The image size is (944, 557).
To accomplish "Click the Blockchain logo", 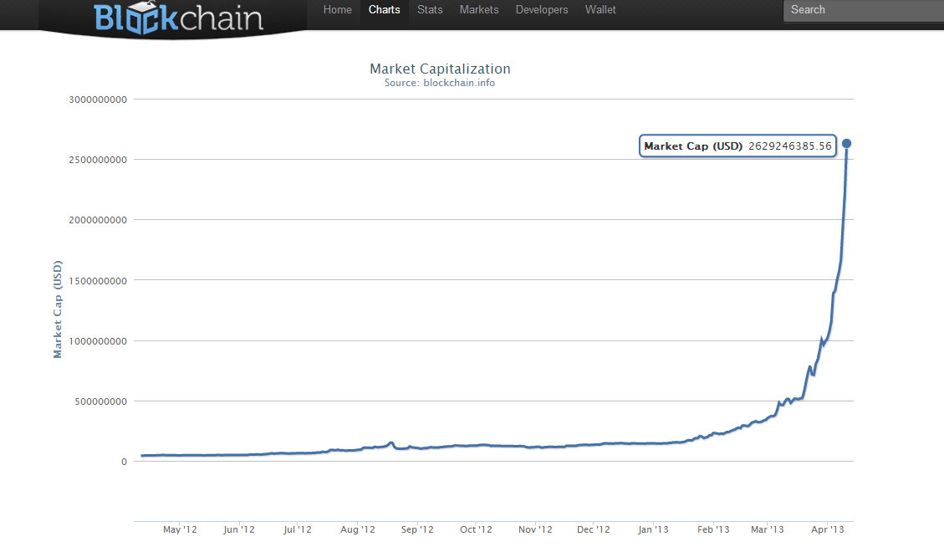I will (x=178, y=17).
